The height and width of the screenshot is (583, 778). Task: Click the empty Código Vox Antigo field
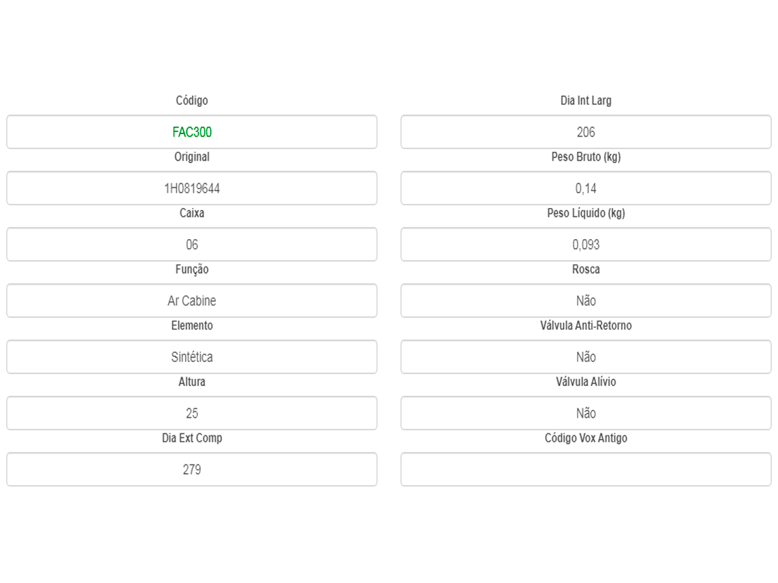click(586, 470)
